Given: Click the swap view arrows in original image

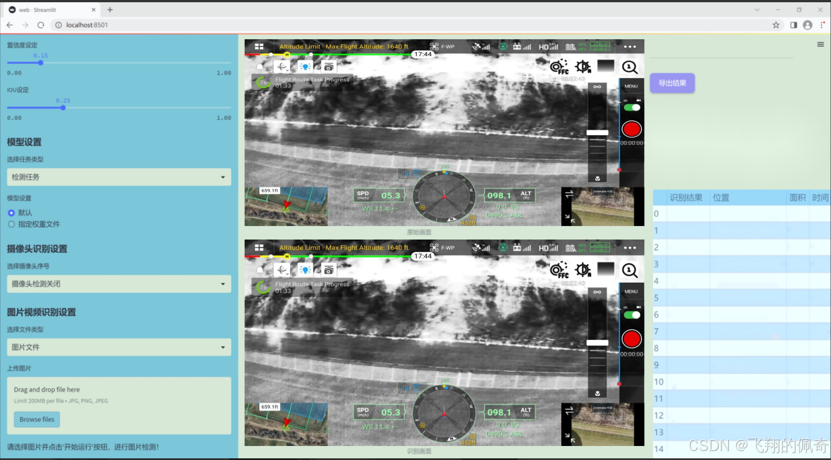Looking at the screenshot, I should [x=569, y=194].
